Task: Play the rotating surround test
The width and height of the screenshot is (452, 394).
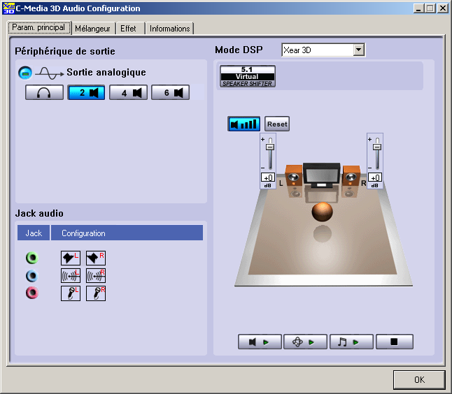Action: coord(305,342)
